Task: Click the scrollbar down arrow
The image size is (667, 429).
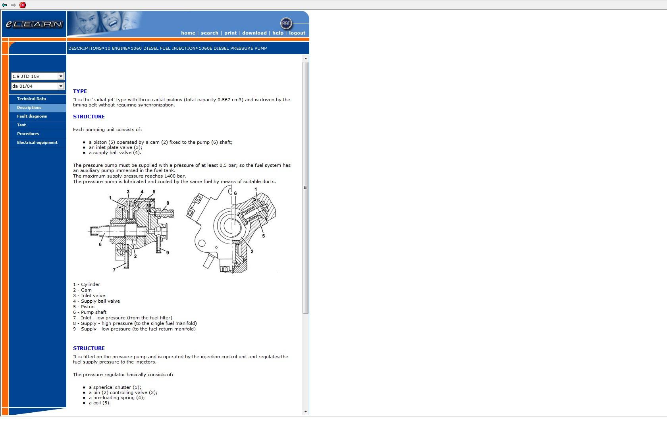Action: 305,412
